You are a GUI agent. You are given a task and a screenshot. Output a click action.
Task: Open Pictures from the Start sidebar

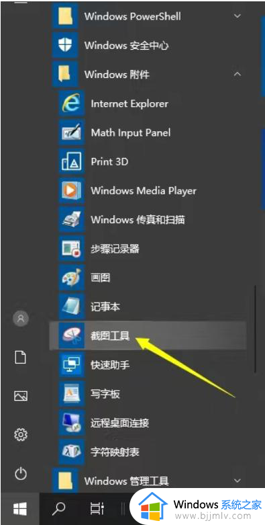coord(21,397)
